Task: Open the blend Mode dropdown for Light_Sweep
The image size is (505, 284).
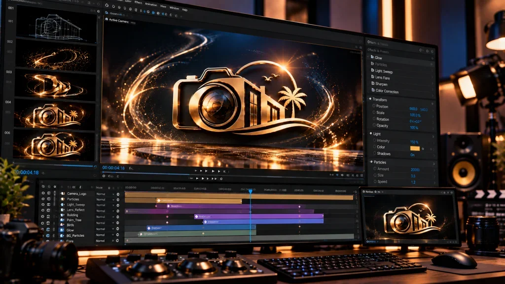Action: (x=105, y=205)
